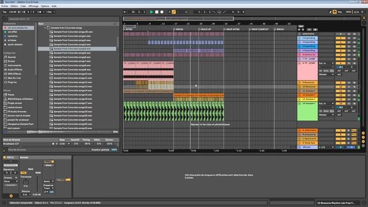Click the Ampleur globale 100% groove amount

114,149
